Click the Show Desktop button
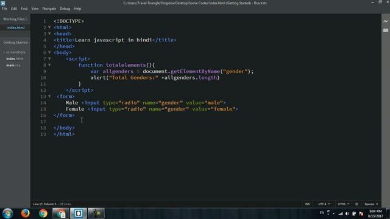Screen dimensions: 390x219 pos(388,214)
